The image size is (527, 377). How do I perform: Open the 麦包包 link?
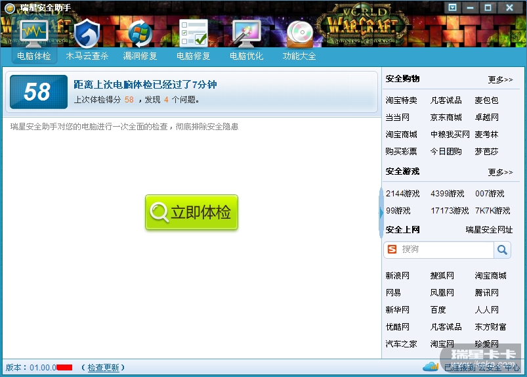point(486,100)
